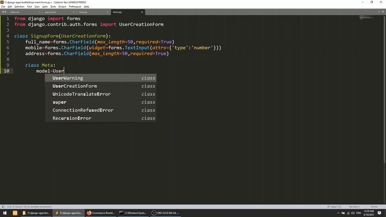The height and width of the screenshot is (217, 386).
Task: Close the second file tab
Action: (74, 12)
